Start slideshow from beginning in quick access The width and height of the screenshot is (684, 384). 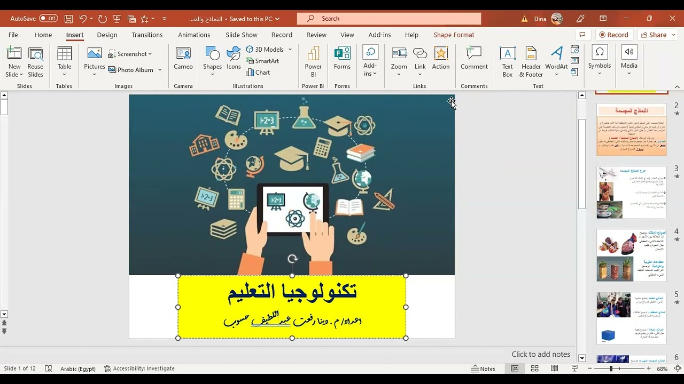coord(117,19)
